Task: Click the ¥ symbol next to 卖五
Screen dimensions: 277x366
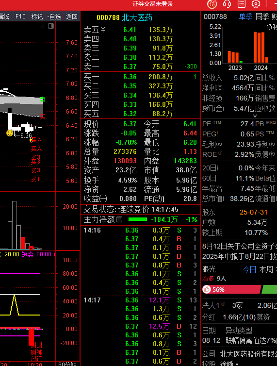Action: (x=103, y=30)
